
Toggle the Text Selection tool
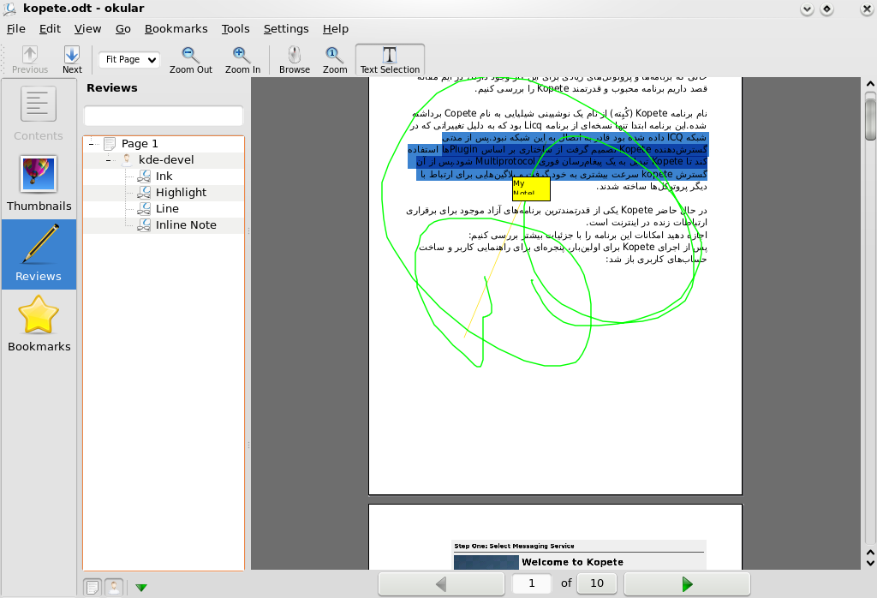[x=390, y=59]
